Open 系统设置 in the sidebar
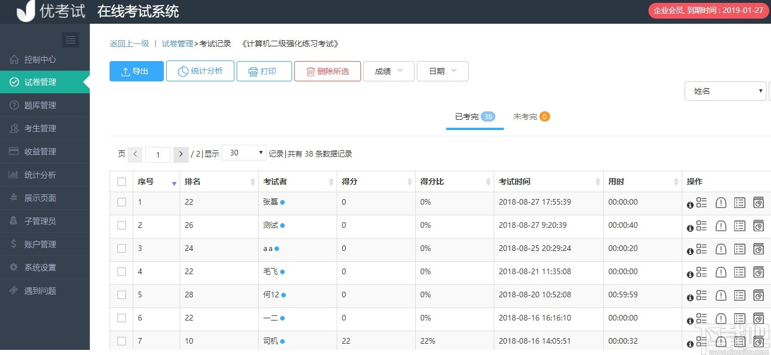Screen dimensions: 771x355 tap(45, 267)
